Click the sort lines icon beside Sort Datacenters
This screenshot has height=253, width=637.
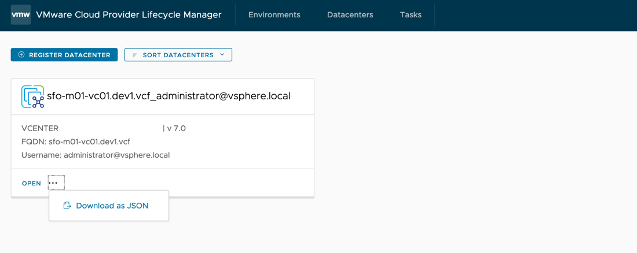(x=135, y=55)
